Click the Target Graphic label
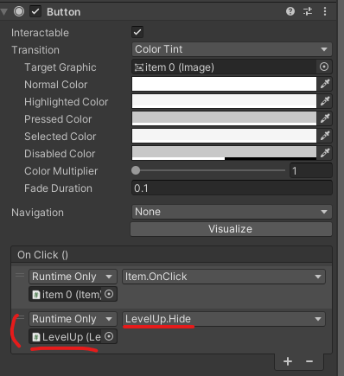The height and width of the screenshot is (376, 344). pyautogui.click(x=61, y=67)
